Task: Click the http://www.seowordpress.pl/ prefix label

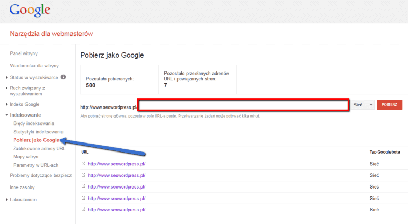Action: [x=109, y=107]
